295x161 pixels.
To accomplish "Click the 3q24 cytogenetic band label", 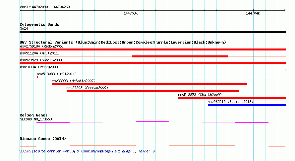I will (x=24, y=28).
